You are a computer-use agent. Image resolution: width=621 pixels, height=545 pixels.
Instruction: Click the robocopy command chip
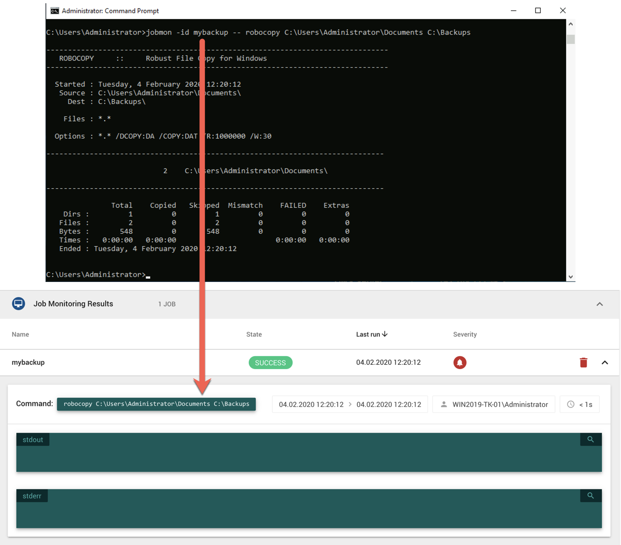pos(156,404)
